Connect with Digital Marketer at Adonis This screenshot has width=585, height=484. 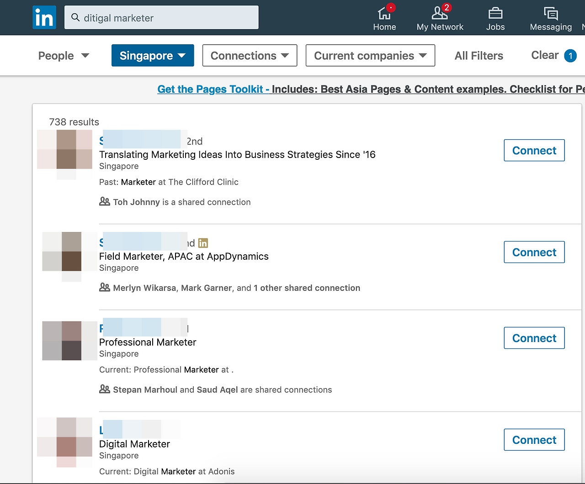pos(534,440)
